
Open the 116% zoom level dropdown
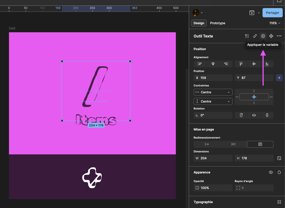(x=274, y=23)
